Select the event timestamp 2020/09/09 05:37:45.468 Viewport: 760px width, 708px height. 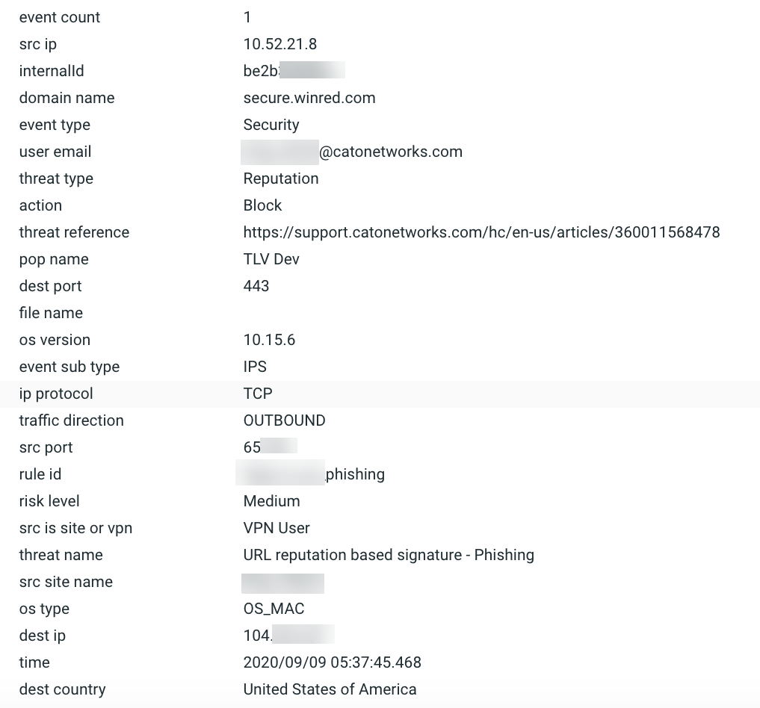pyautogui.click(x=332, y=662)
